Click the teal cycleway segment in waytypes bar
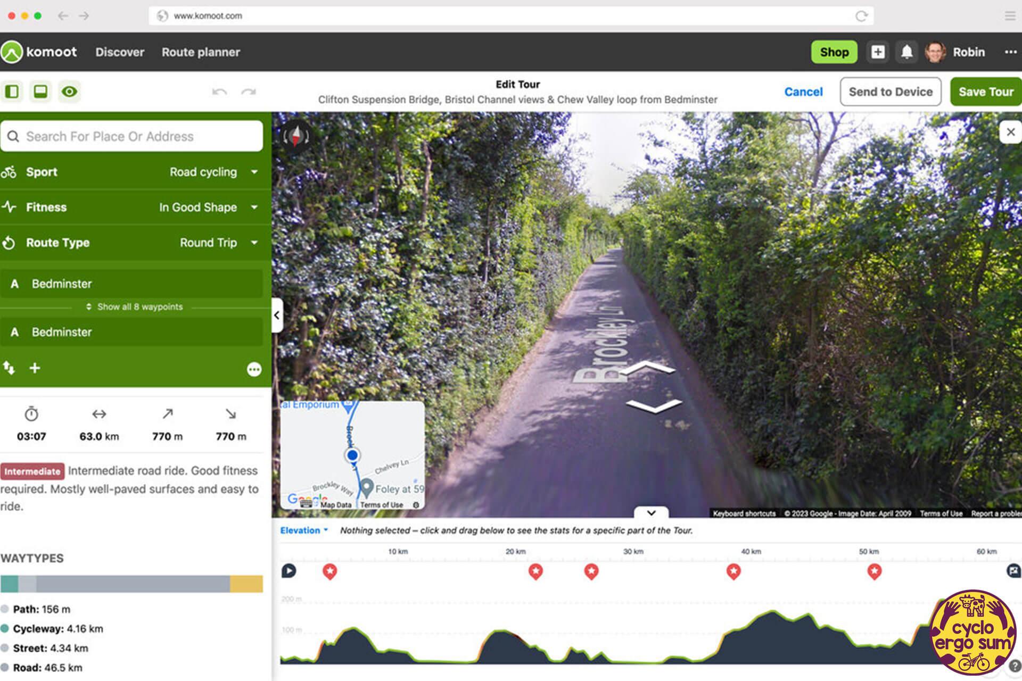 point(9,584)
